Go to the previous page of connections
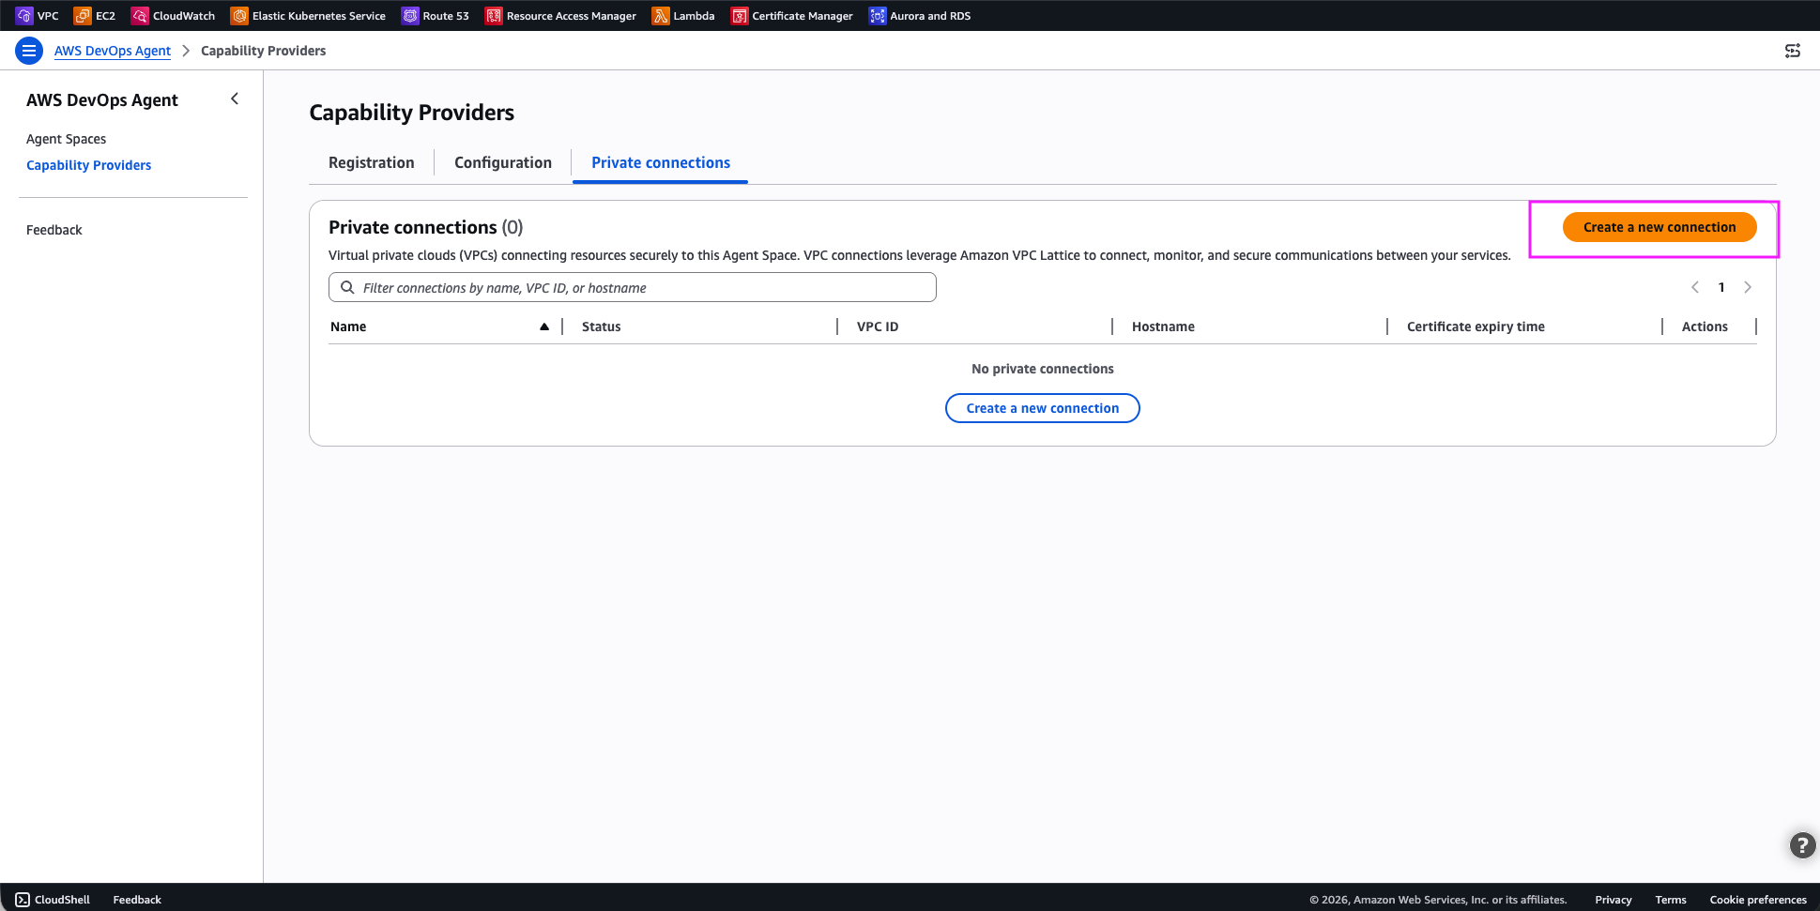This screenshot has height=911, width=1820. (1695, 287)
